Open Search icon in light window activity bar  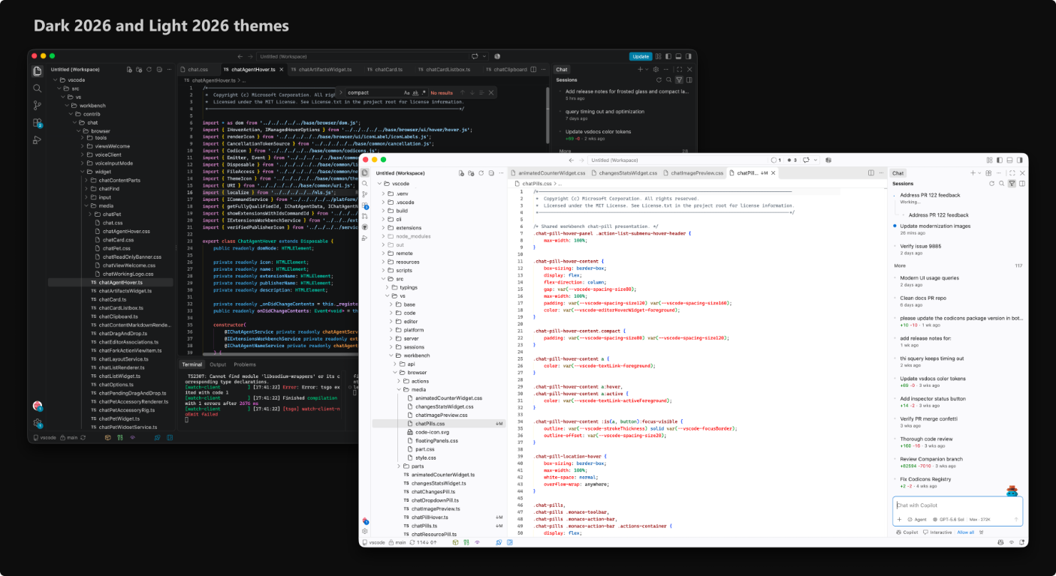(x=365, y=184)
